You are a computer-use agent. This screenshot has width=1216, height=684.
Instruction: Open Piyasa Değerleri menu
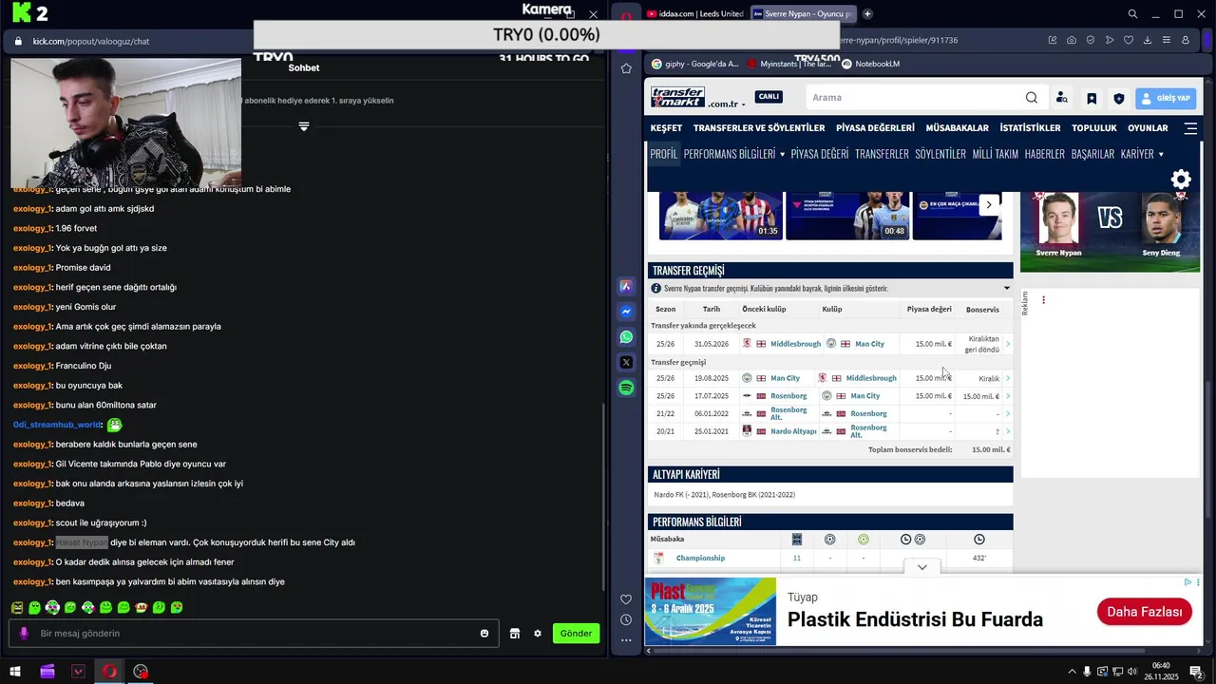tap(875, 128)
